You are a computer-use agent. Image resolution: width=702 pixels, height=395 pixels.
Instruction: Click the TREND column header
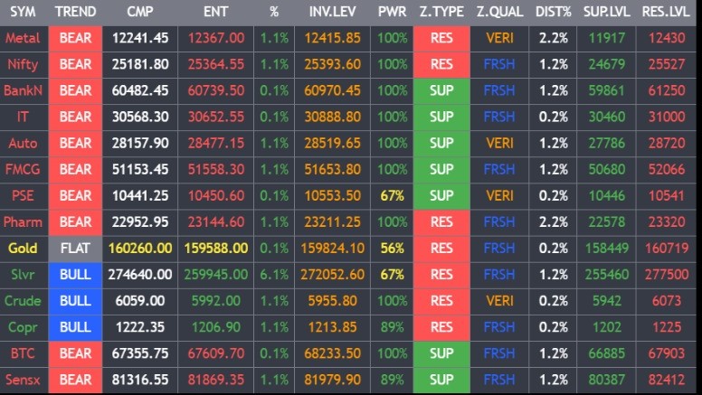click(75, 12)
